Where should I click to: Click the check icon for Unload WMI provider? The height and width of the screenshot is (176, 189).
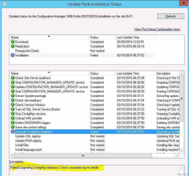point(12,118)
